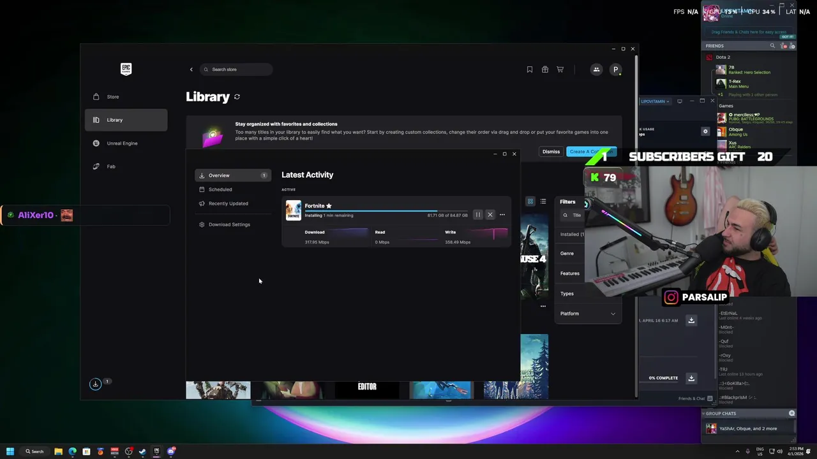Switch library to grid view
The image size is (817, 459).
tap(530, 201)
